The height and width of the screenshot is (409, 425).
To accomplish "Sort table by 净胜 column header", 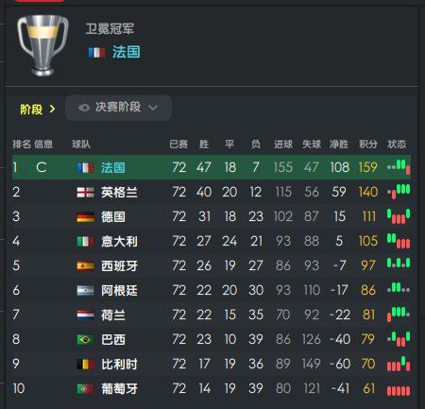I will (x=339, y=145).
